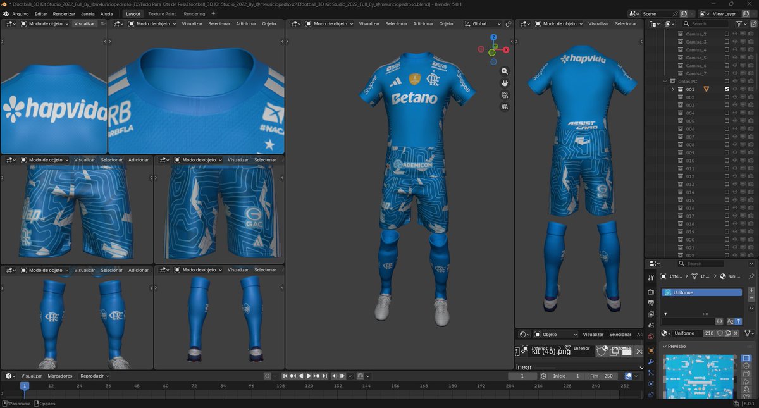Open the outliner display mode dropdown
The image size is (759, 408).
click(x=655, y=24)
